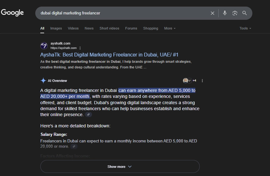Expand the More search filters dropdown
Image resolution: width=270 pixels, height=176 pixels.
coord(170,28)
